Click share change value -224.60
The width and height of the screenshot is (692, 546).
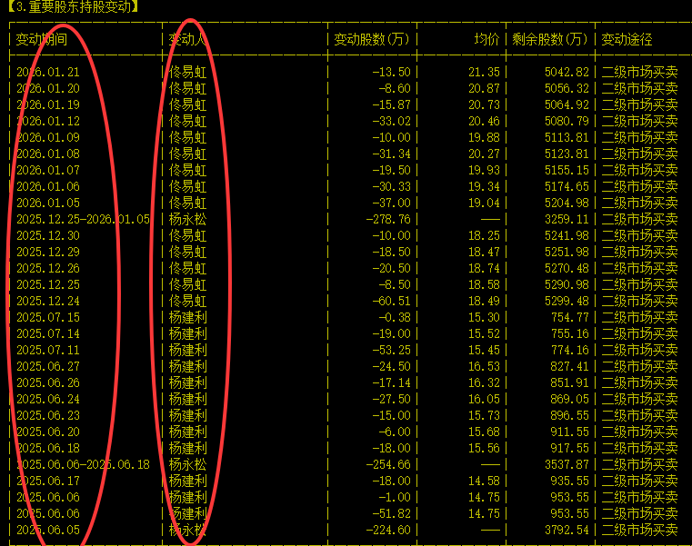[388, 530]
